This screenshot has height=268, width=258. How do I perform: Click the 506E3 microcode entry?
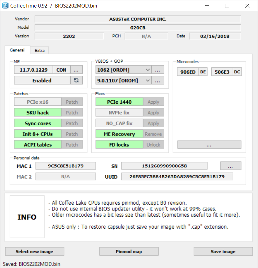tap(222, 72)
